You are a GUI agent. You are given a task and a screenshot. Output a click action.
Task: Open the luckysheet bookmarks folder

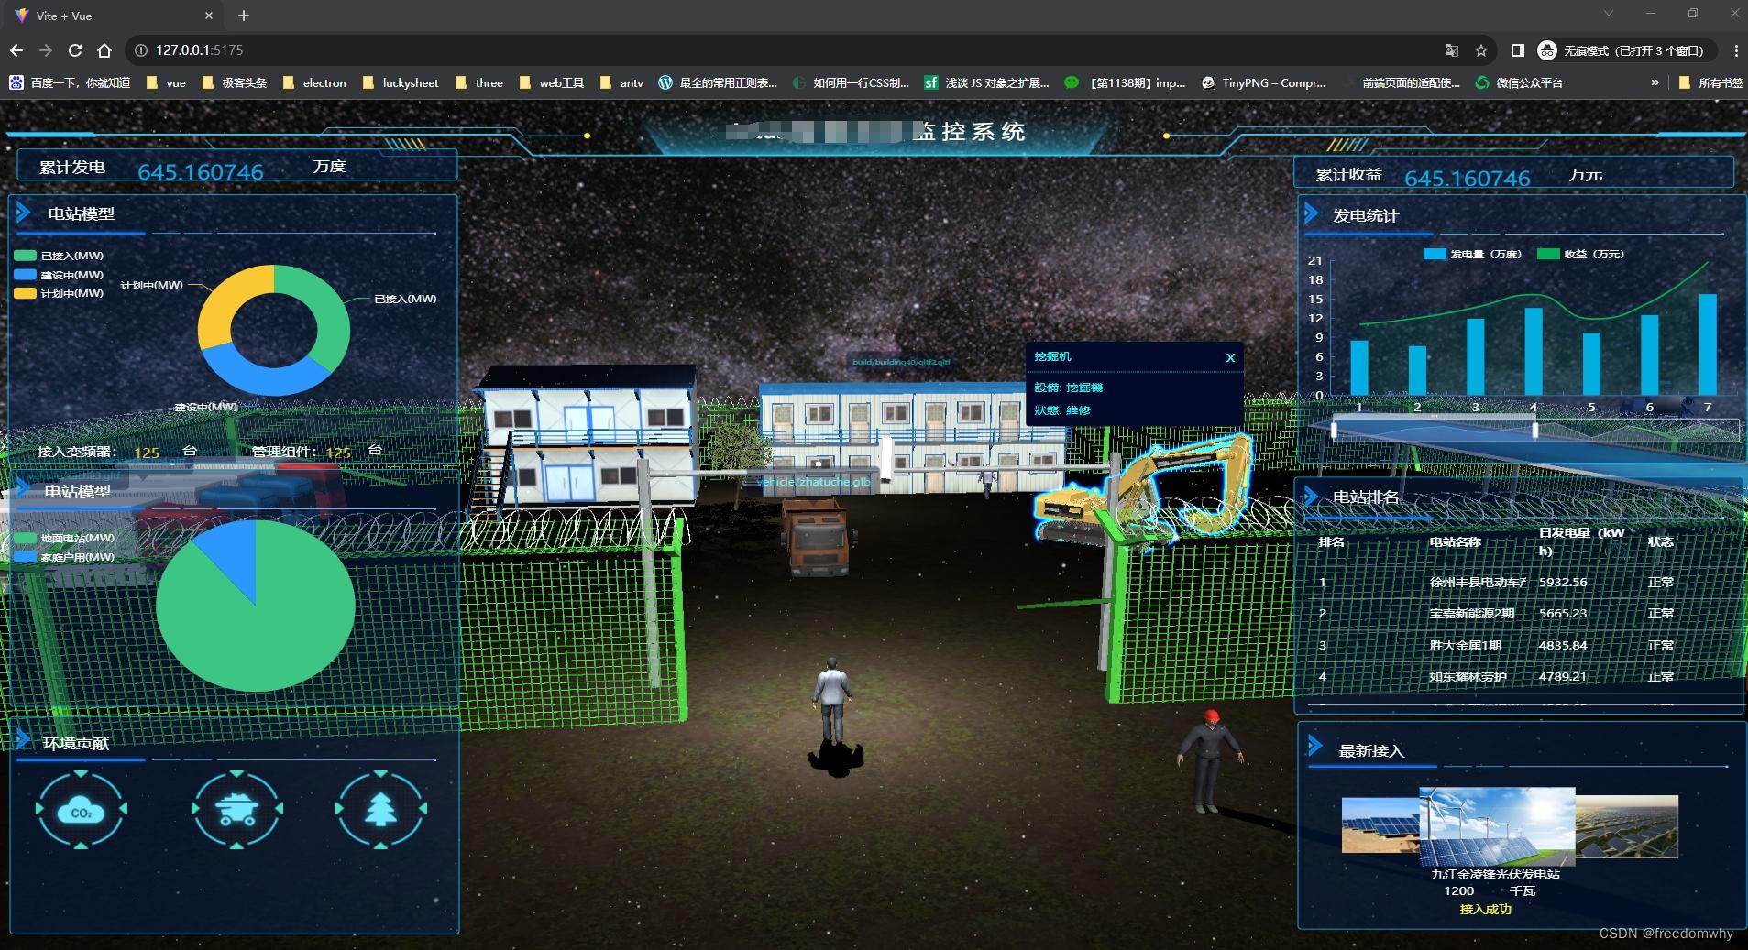click(x=400, y=82)
